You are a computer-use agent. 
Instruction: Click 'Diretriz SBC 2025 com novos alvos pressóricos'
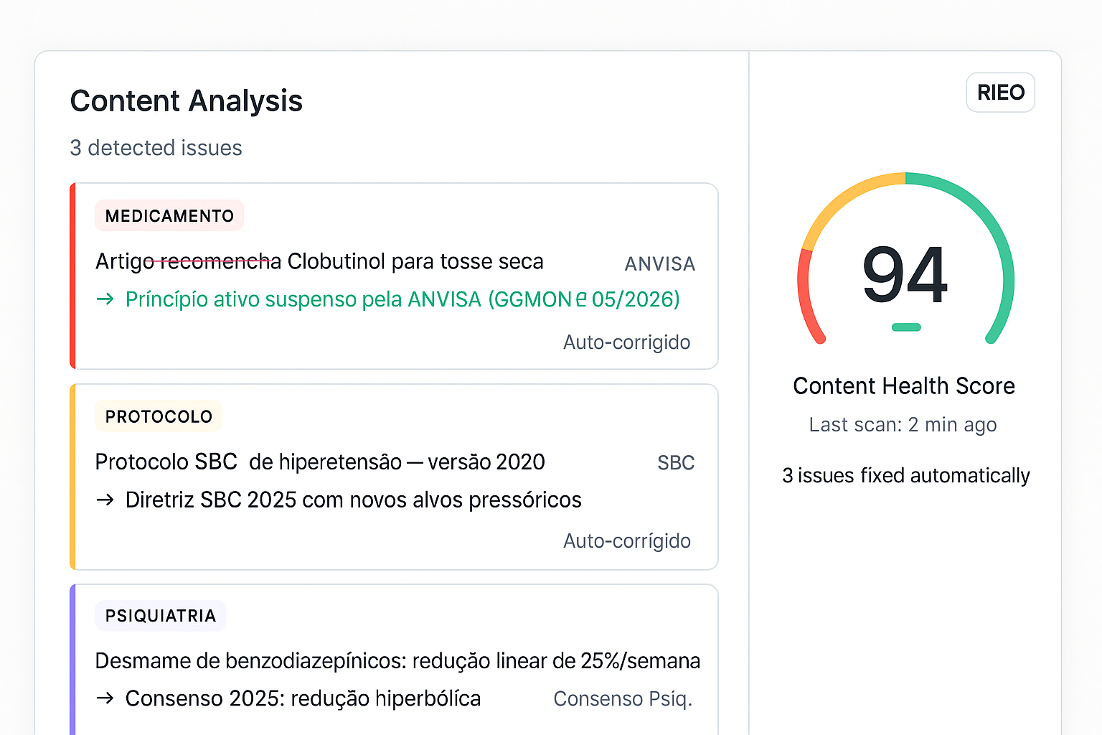353,500
